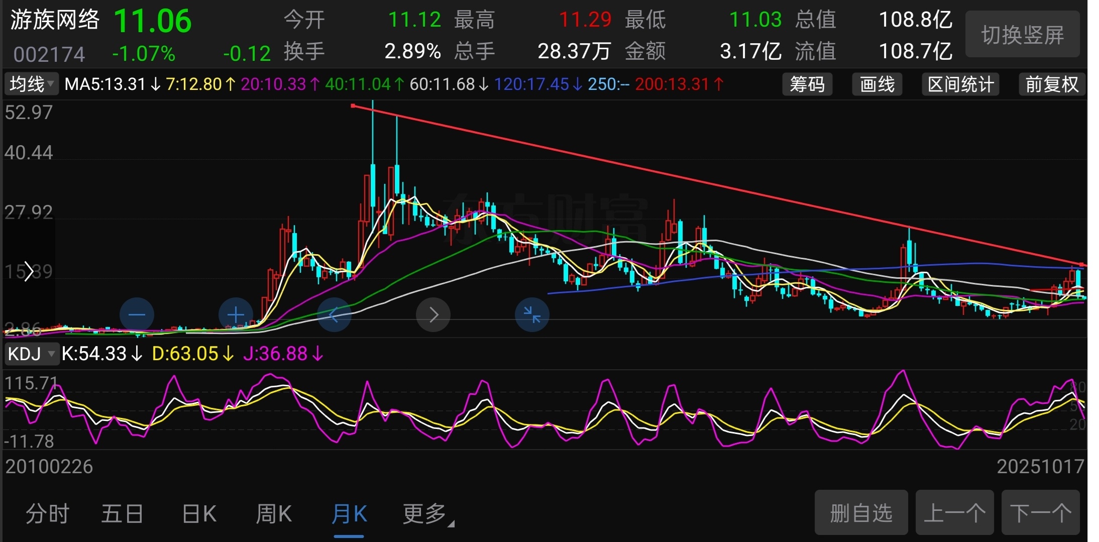This screenshot has width=1099, height=542.
Task: Click the price axis label 27.92
Action: [x=29, y=212]
